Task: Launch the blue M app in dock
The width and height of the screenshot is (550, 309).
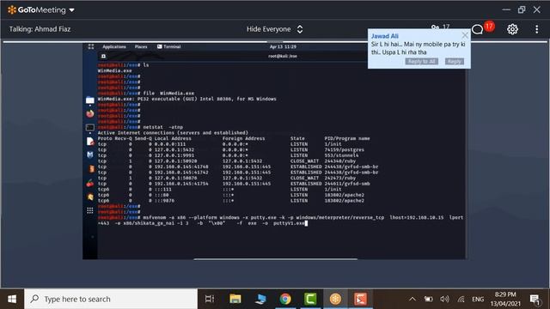Action: click(x=90, y=154)
